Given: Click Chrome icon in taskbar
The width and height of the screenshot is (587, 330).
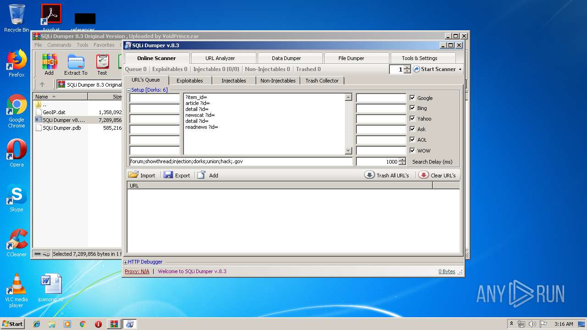Looking at the screenshot, I should tap(83, 324).
